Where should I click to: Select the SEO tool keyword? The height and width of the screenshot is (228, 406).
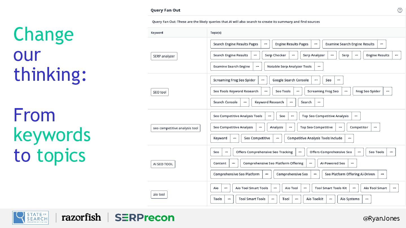click(160, 92)
